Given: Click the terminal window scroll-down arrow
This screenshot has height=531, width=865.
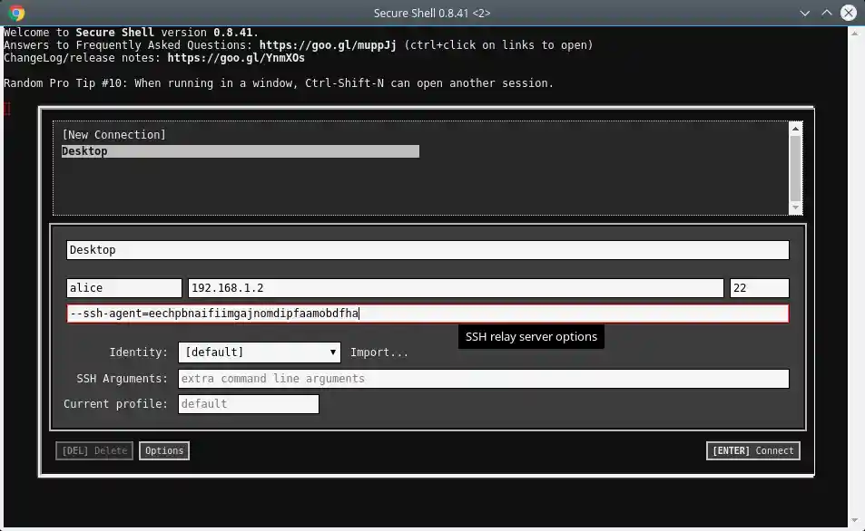Looking at the screenshot, I should (855, 520).
